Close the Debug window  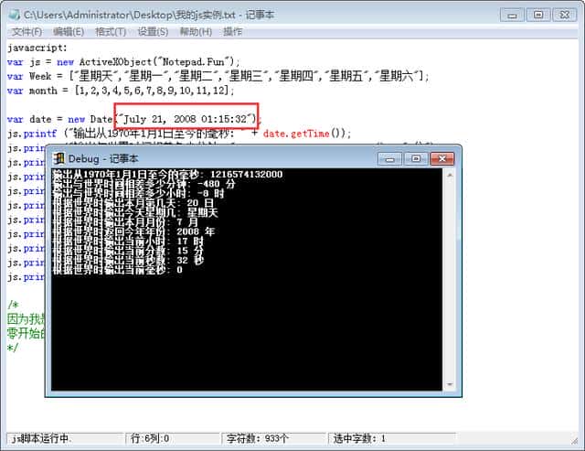442,159
